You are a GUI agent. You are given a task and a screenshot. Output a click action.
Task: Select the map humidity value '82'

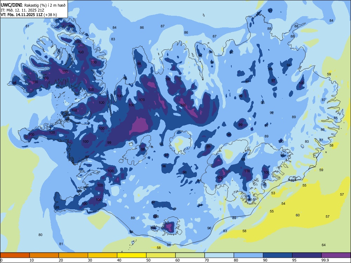coord(293,181)
